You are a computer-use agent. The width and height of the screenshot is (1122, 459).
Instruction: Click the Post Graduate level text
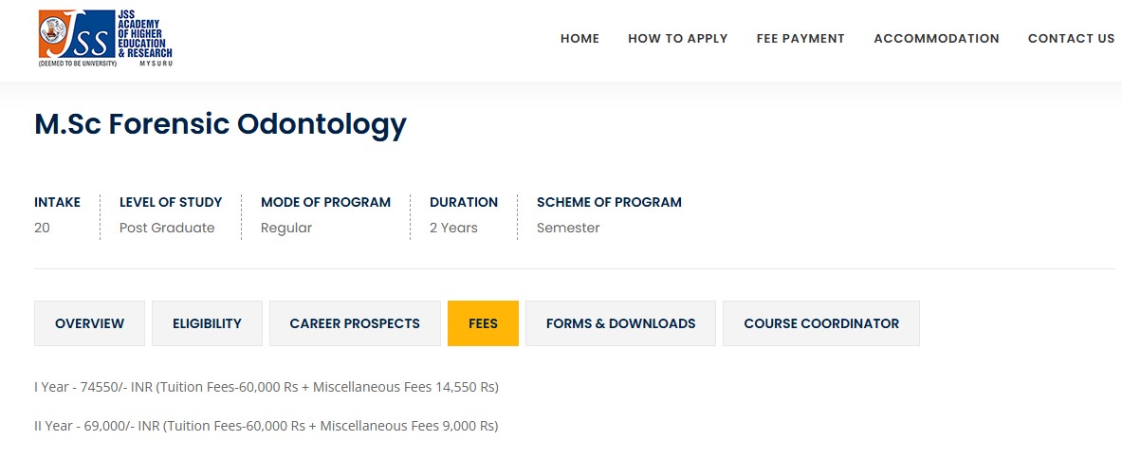[x=167, y=228]
